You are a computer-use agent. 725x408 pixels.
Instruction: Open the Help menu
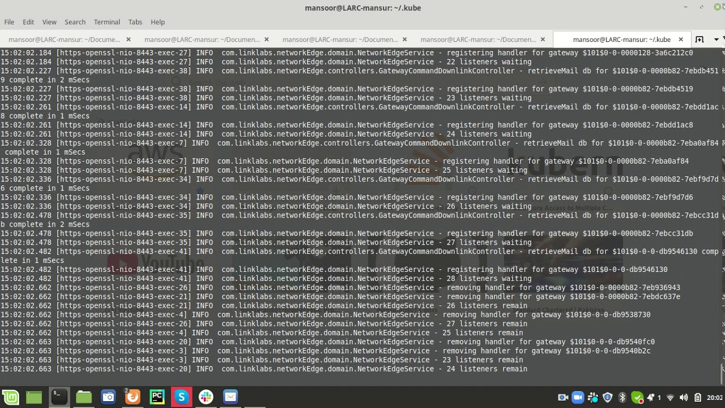157,22
